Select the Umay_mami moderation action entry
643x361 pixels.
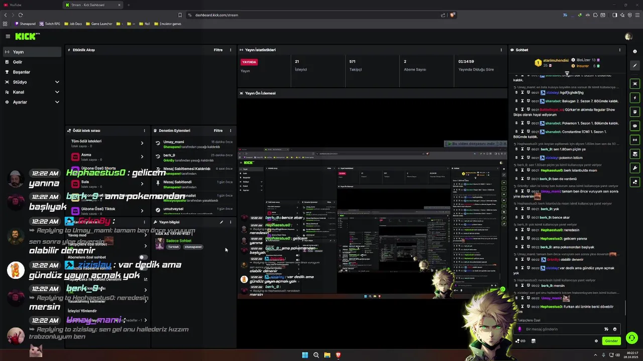click(193, 144)
